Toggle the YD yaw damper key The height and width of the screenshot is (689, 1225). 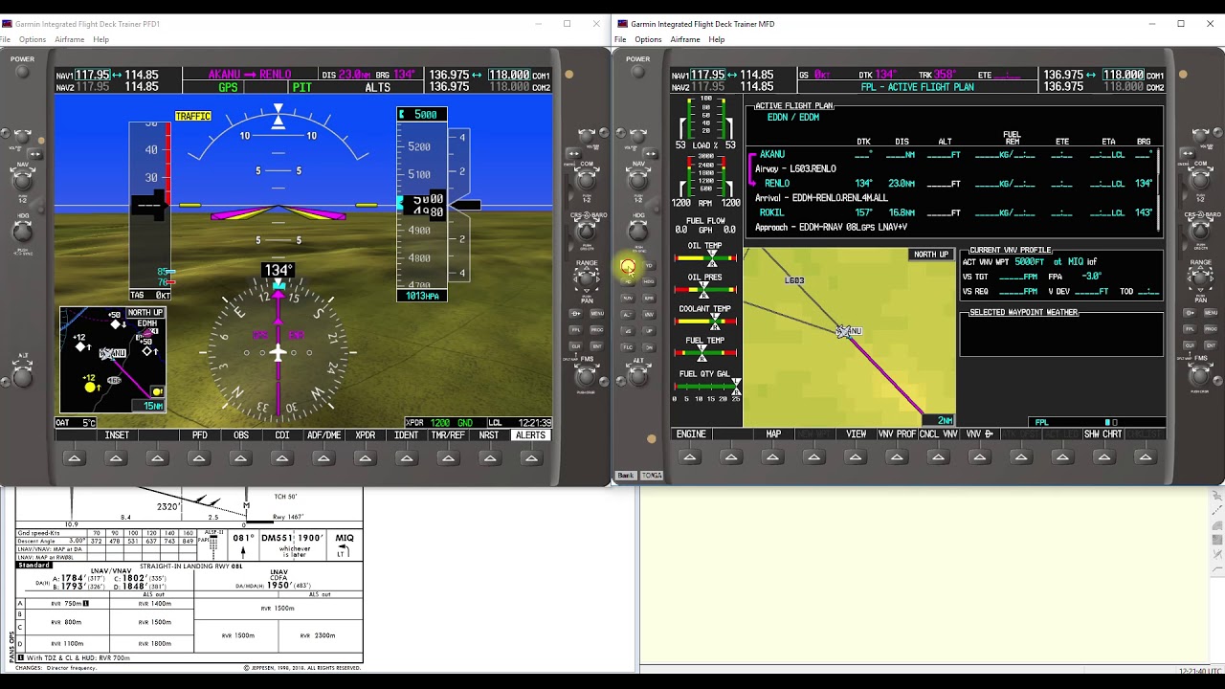(649, 265)
